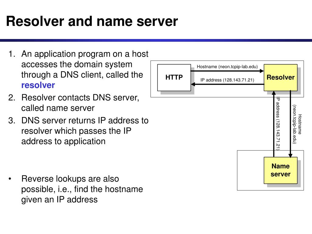This screenshot has width=312, height=234.
Task: Click the yellow Resolver box
Action: [x=281, y=77]
